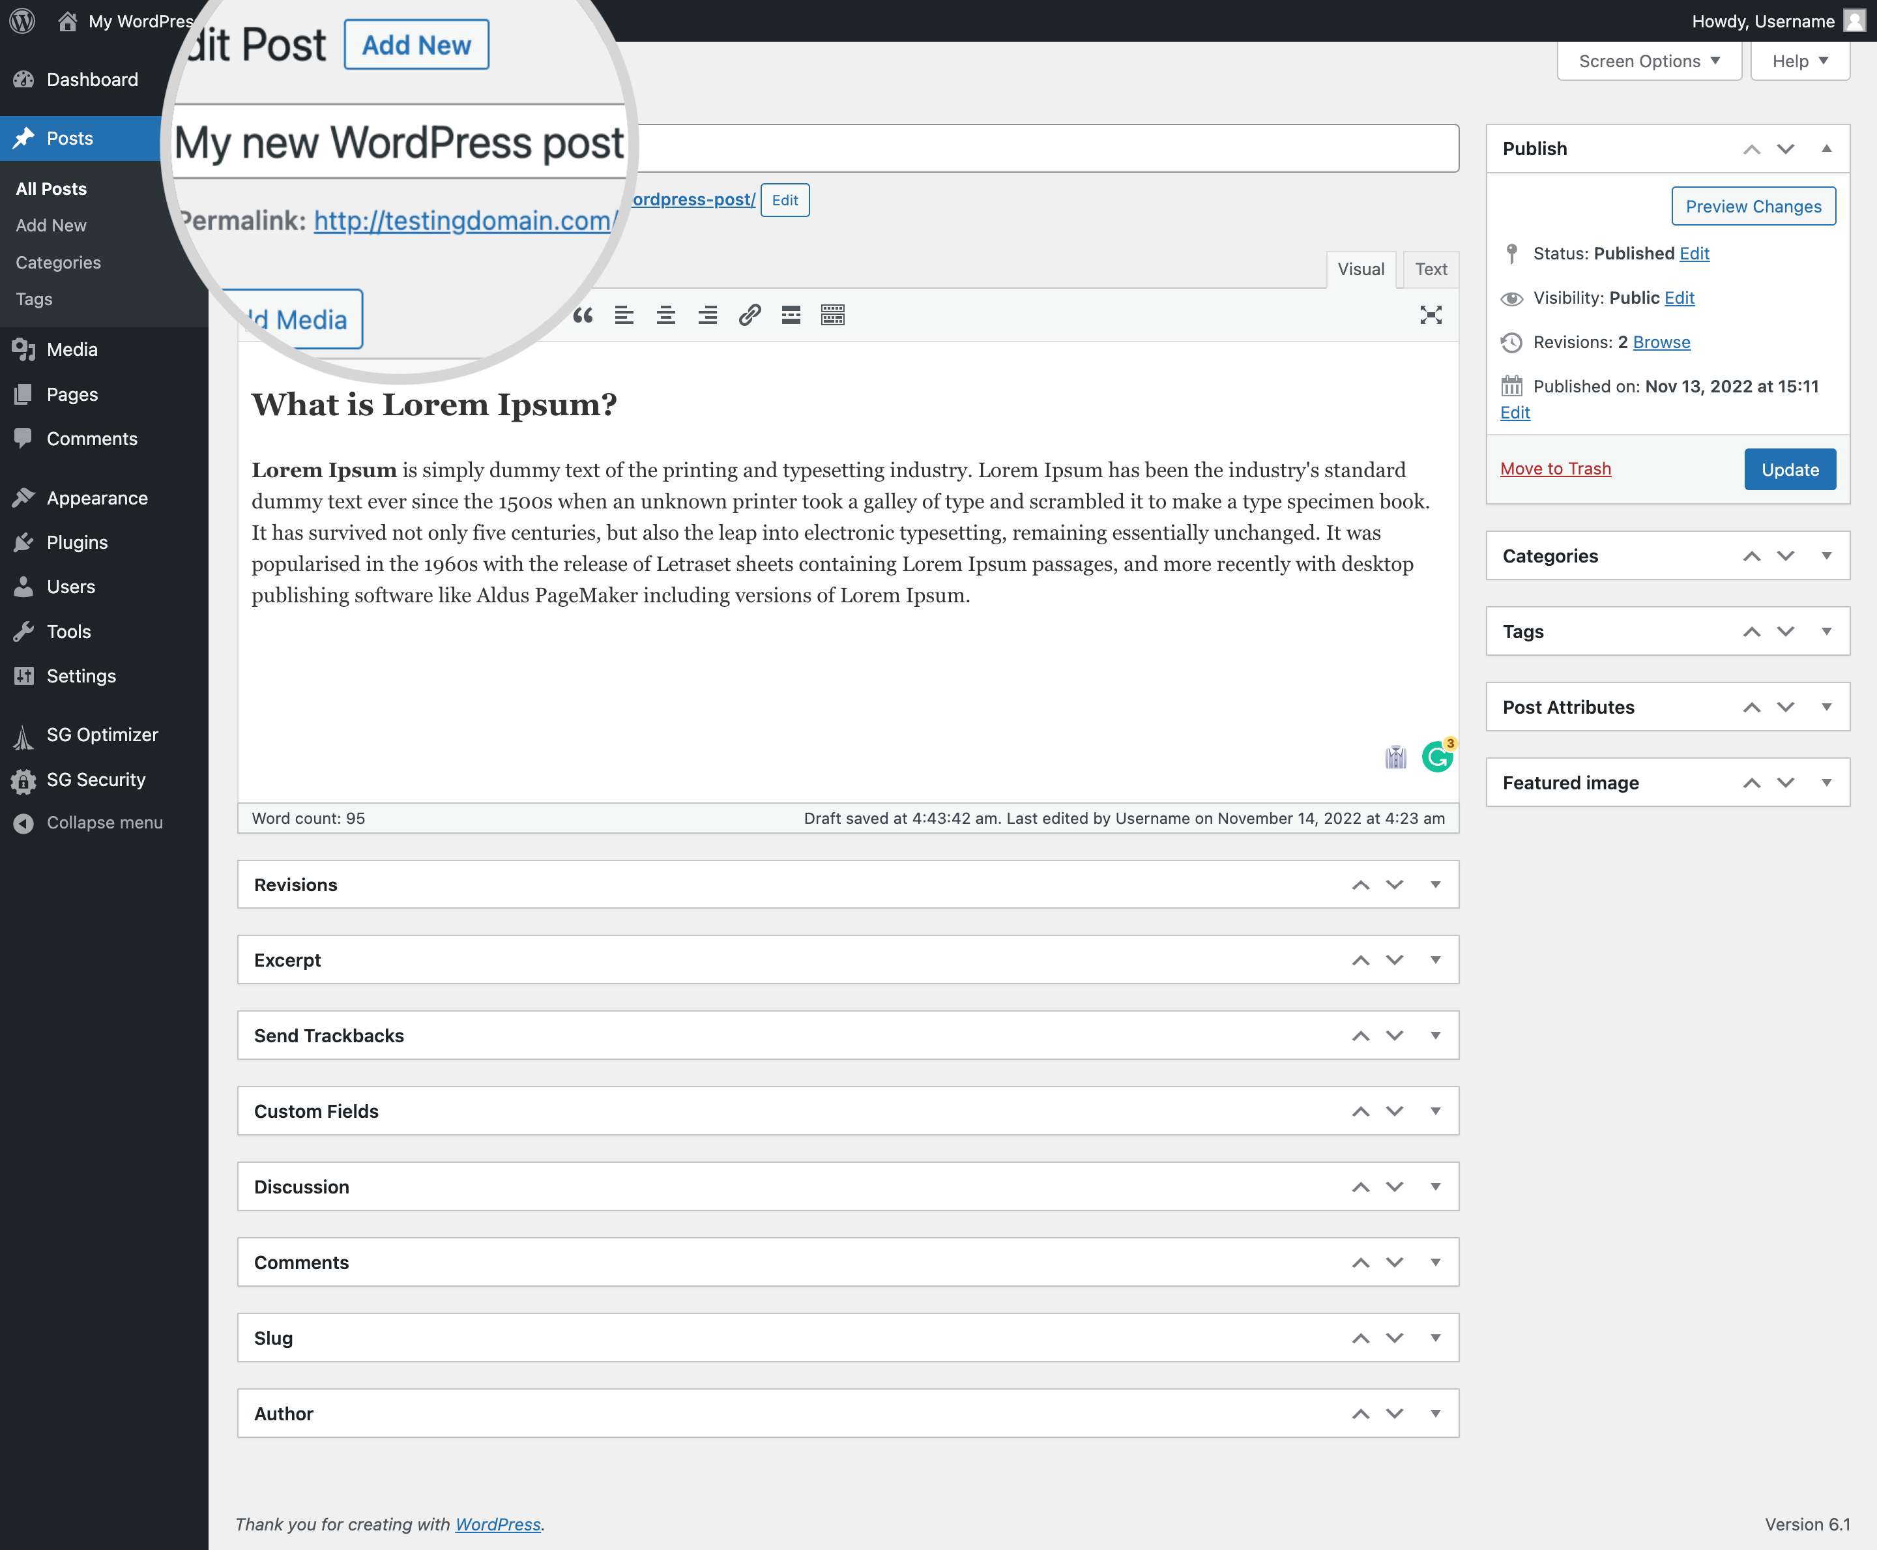1877x1550 pixels.
Task: Edit the permalink with the Edit button
Action: click(x=785, y=200)
